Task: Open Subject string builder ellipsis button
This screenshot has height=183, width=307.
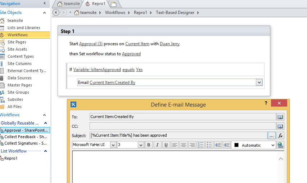Action: (x=272, y=136)
